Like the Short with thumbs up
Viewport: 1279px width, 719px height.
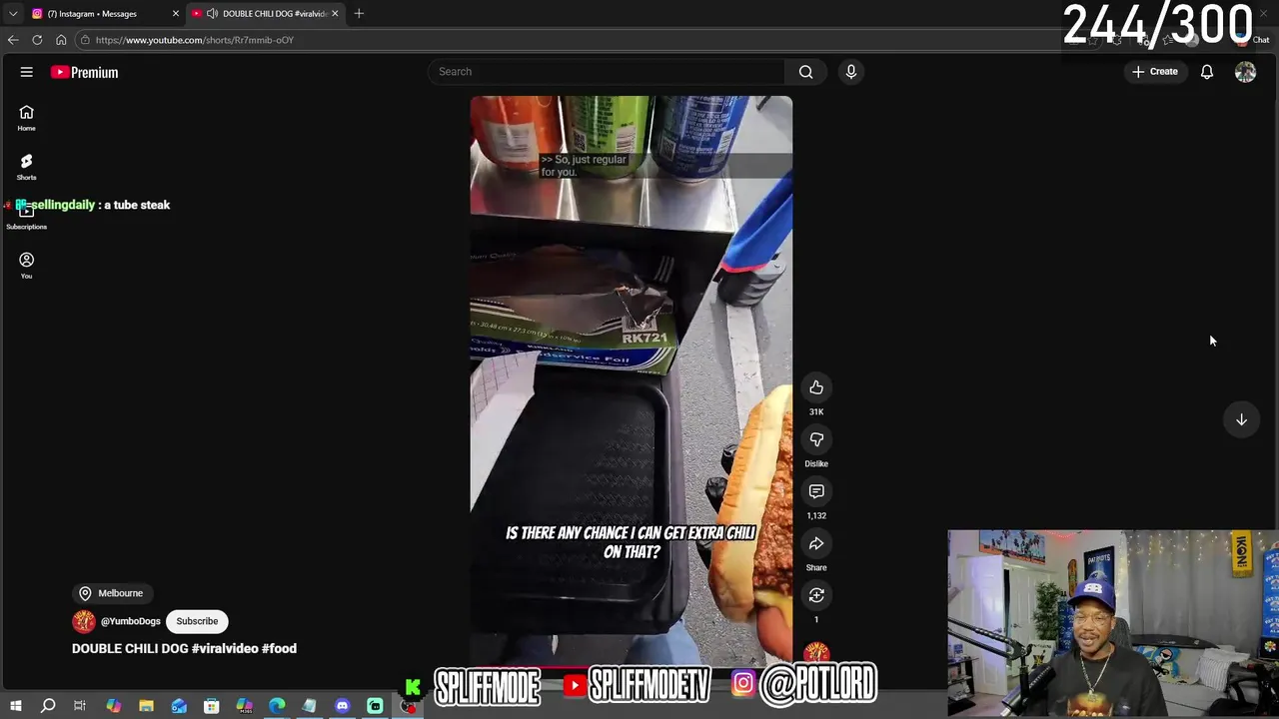(816, 387)
